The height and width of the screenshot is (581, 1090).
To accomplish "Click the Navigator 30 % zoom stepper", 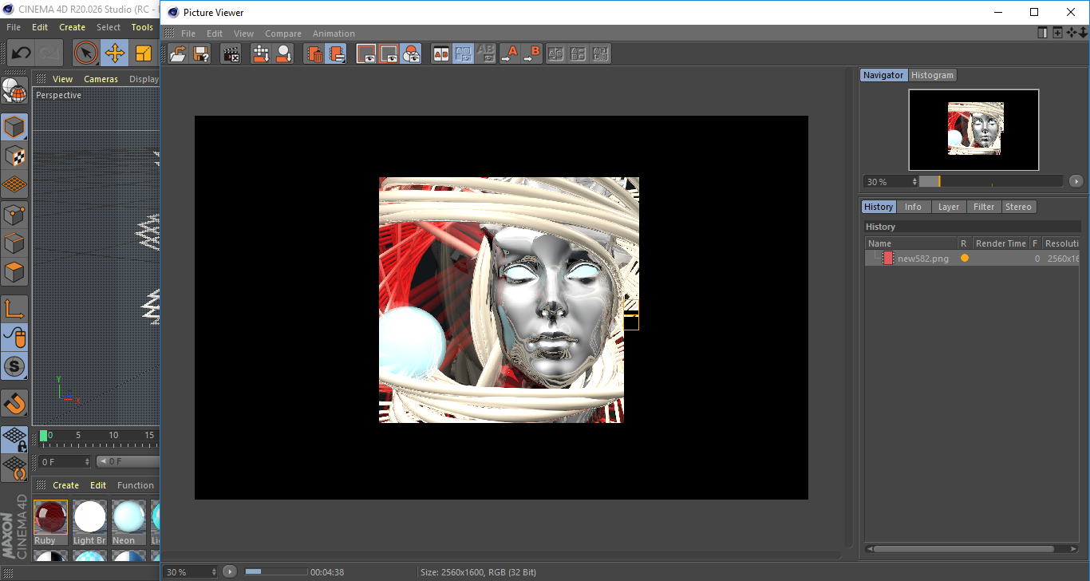I will 915,182.
